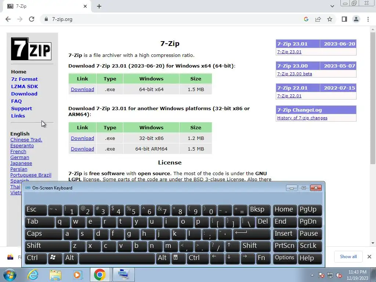Open Chrome three-dot menu
Screen dimensions: 376x282
368,19
